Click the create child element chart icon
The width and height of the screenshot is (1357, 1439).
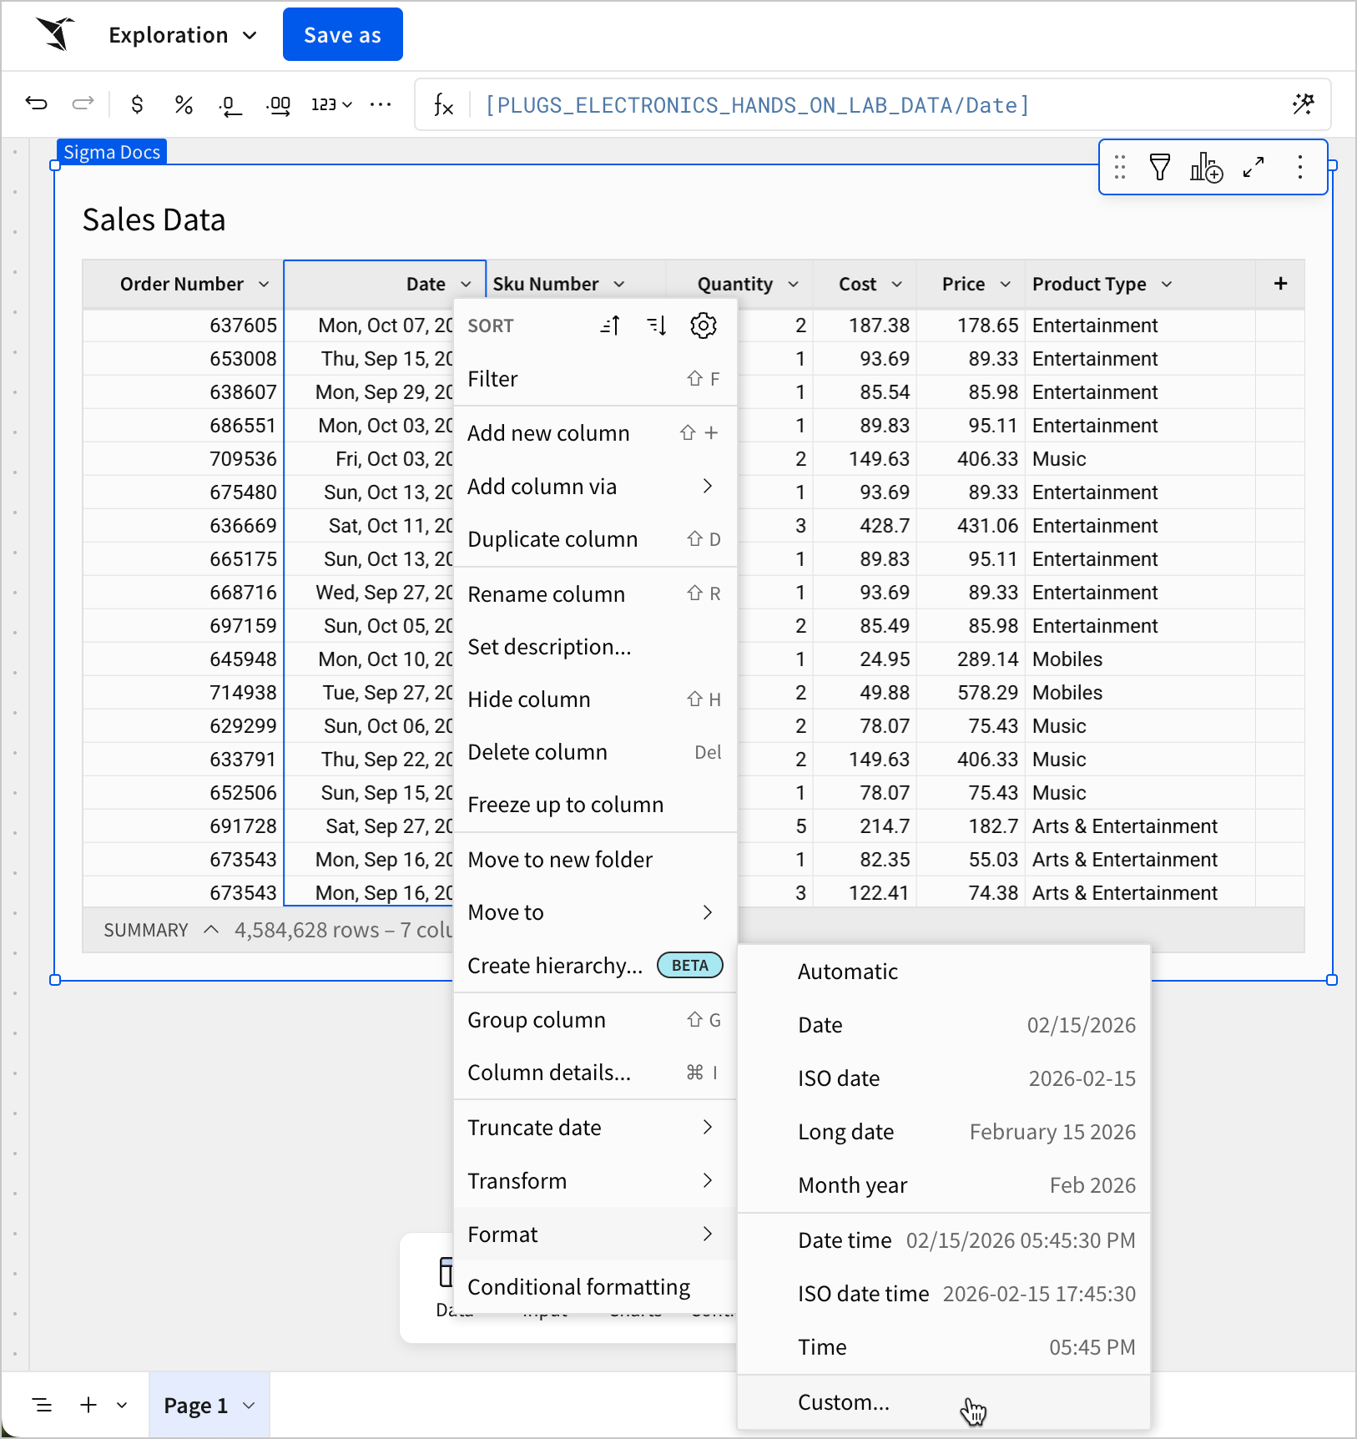point(1207,167)
